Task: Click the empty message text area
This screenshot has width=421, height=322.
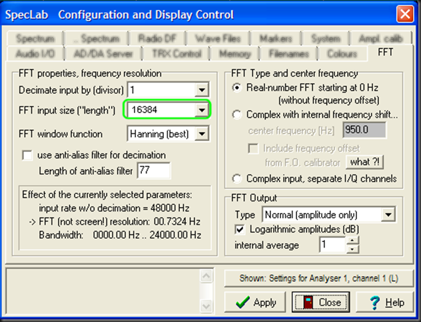Action: click(103, 291)
